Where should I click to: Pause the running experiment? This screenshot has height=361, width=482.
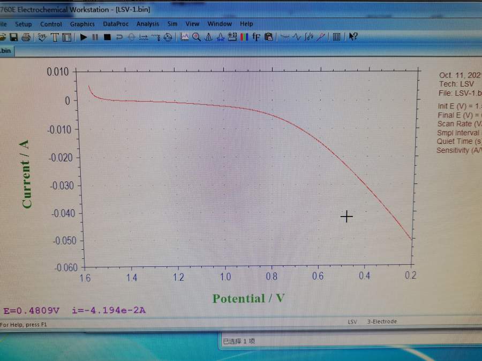click(x=95, y=37)
